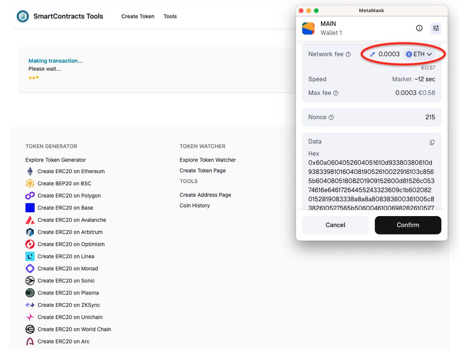This screenshot has height=349, width=460.
Task: Open Create ERC20 on Ethereum link
Action: click(71, 171)
